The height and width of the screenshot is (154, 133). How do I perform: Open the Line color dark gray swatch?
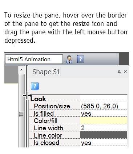click(x=104, y=135)
